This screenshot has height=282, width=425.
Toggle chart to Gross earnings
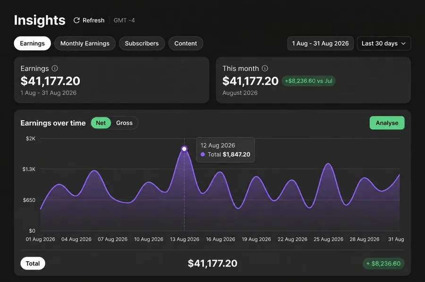tap(124, 123)
